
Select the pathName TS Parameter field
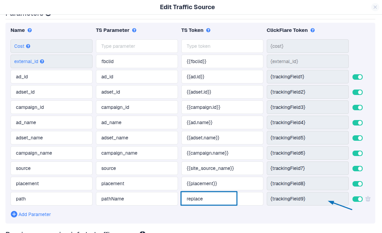point(137,199)
